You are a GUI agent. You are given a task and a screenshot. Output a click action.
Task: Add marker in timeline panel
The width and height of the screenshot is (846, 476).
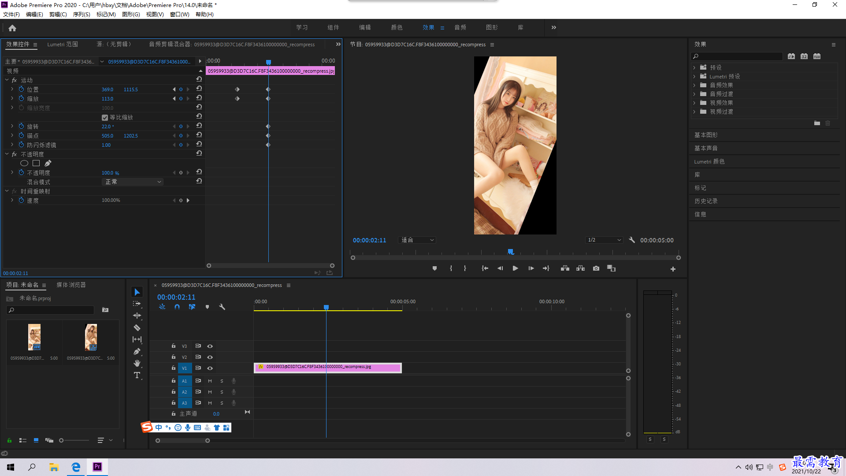(x=207, y=307)
